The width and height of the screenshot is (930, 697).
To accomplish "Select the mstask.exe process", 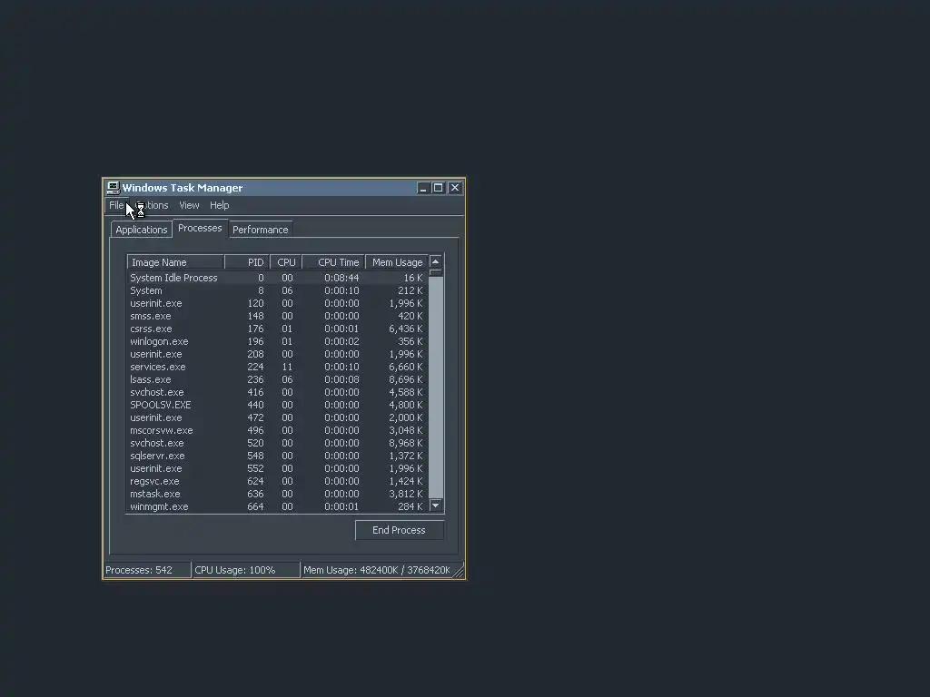I will [277, 495].
